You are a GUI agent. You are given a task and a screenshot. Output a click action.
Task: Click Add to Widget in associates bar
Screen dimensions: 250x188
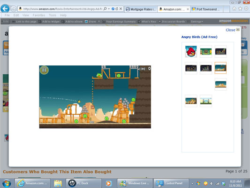(x=49, y=22)
